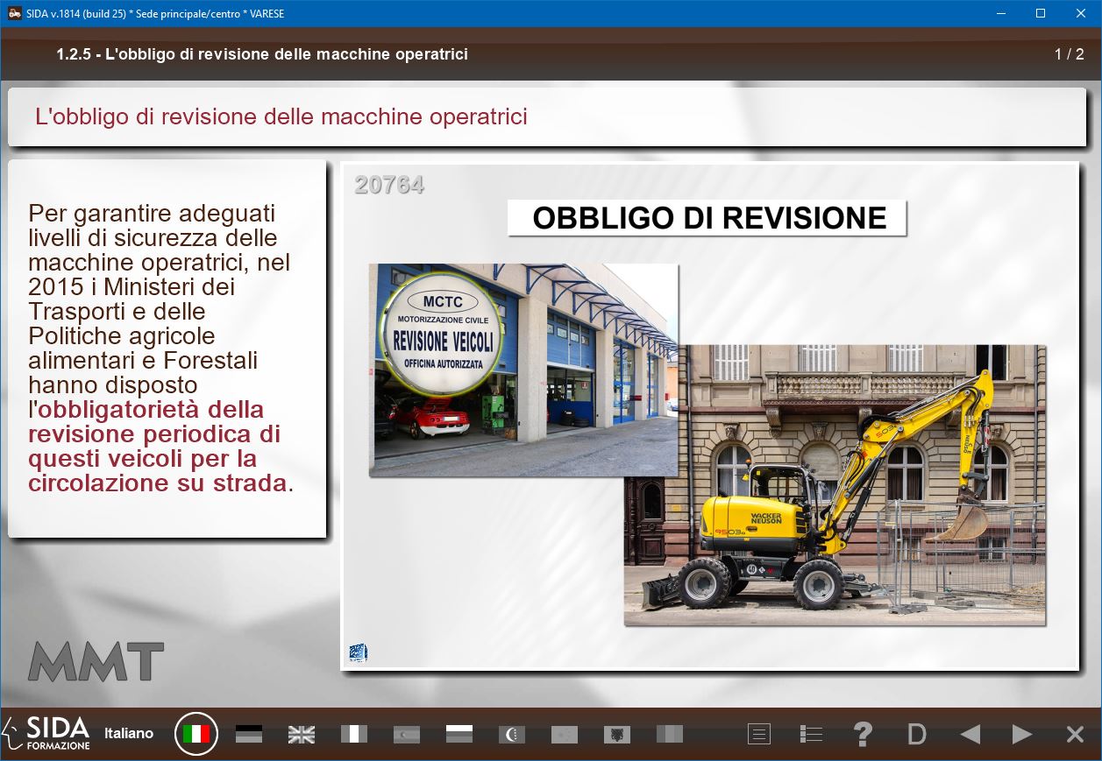The image size is (1102, 761).
Task: Switch language to German flag
Action: [249, 734]
